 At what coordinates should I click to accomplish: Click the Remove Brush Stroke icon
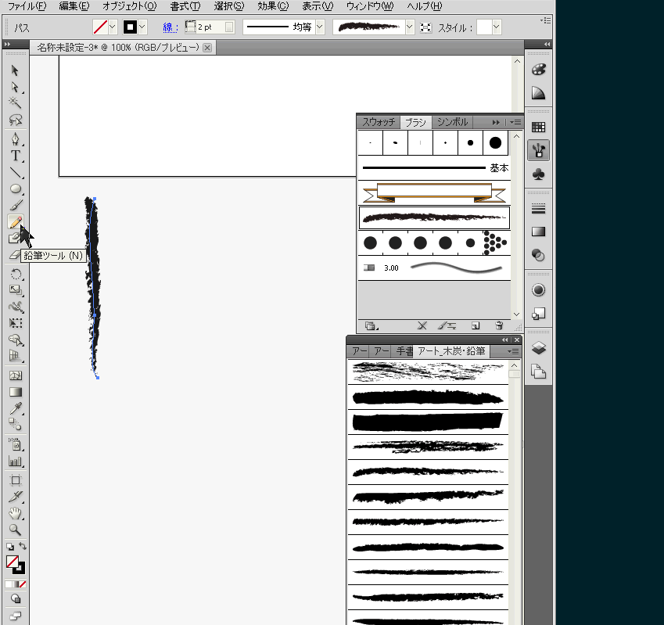(x=422, y=325)
